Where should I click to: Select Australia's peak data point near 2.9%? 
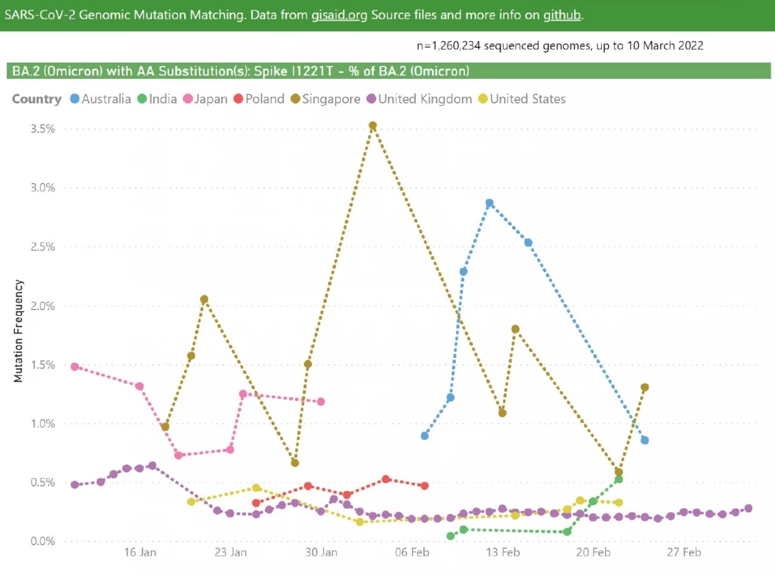[490, 203]
